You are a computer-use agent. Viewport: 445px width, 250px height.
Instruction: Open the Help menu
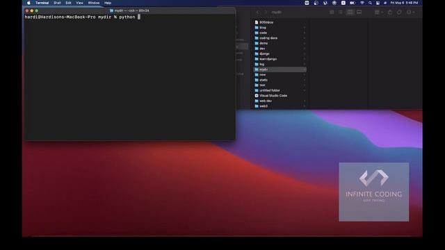[108, 3]
